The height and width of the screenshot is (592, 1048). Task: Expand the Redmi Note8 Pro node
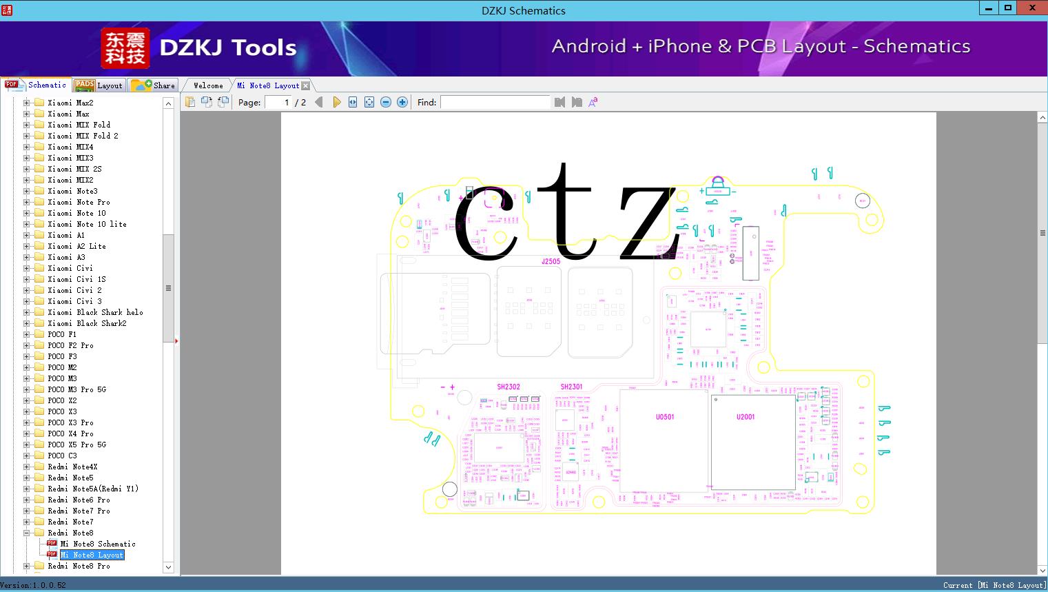tap(27, 566)
